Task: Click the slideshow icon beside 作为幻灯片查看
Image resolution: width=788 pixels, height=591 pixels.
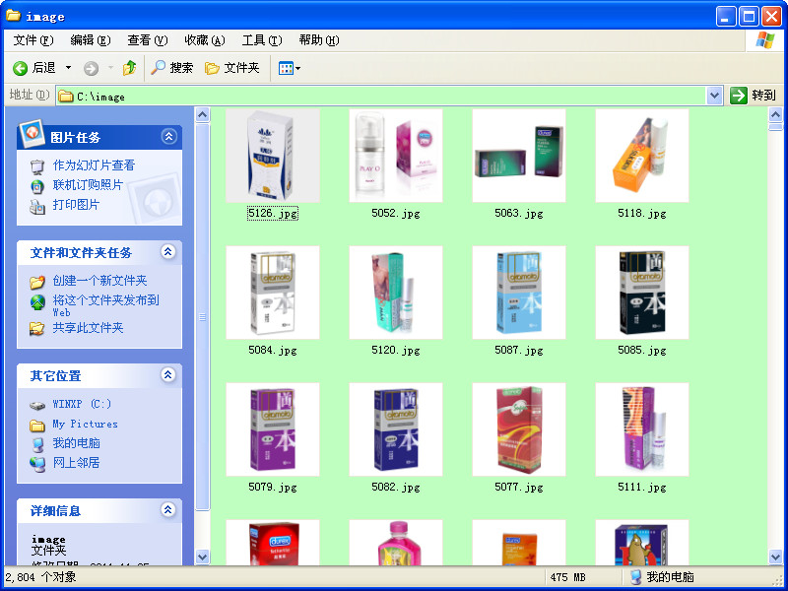Action: coord(37,165)
